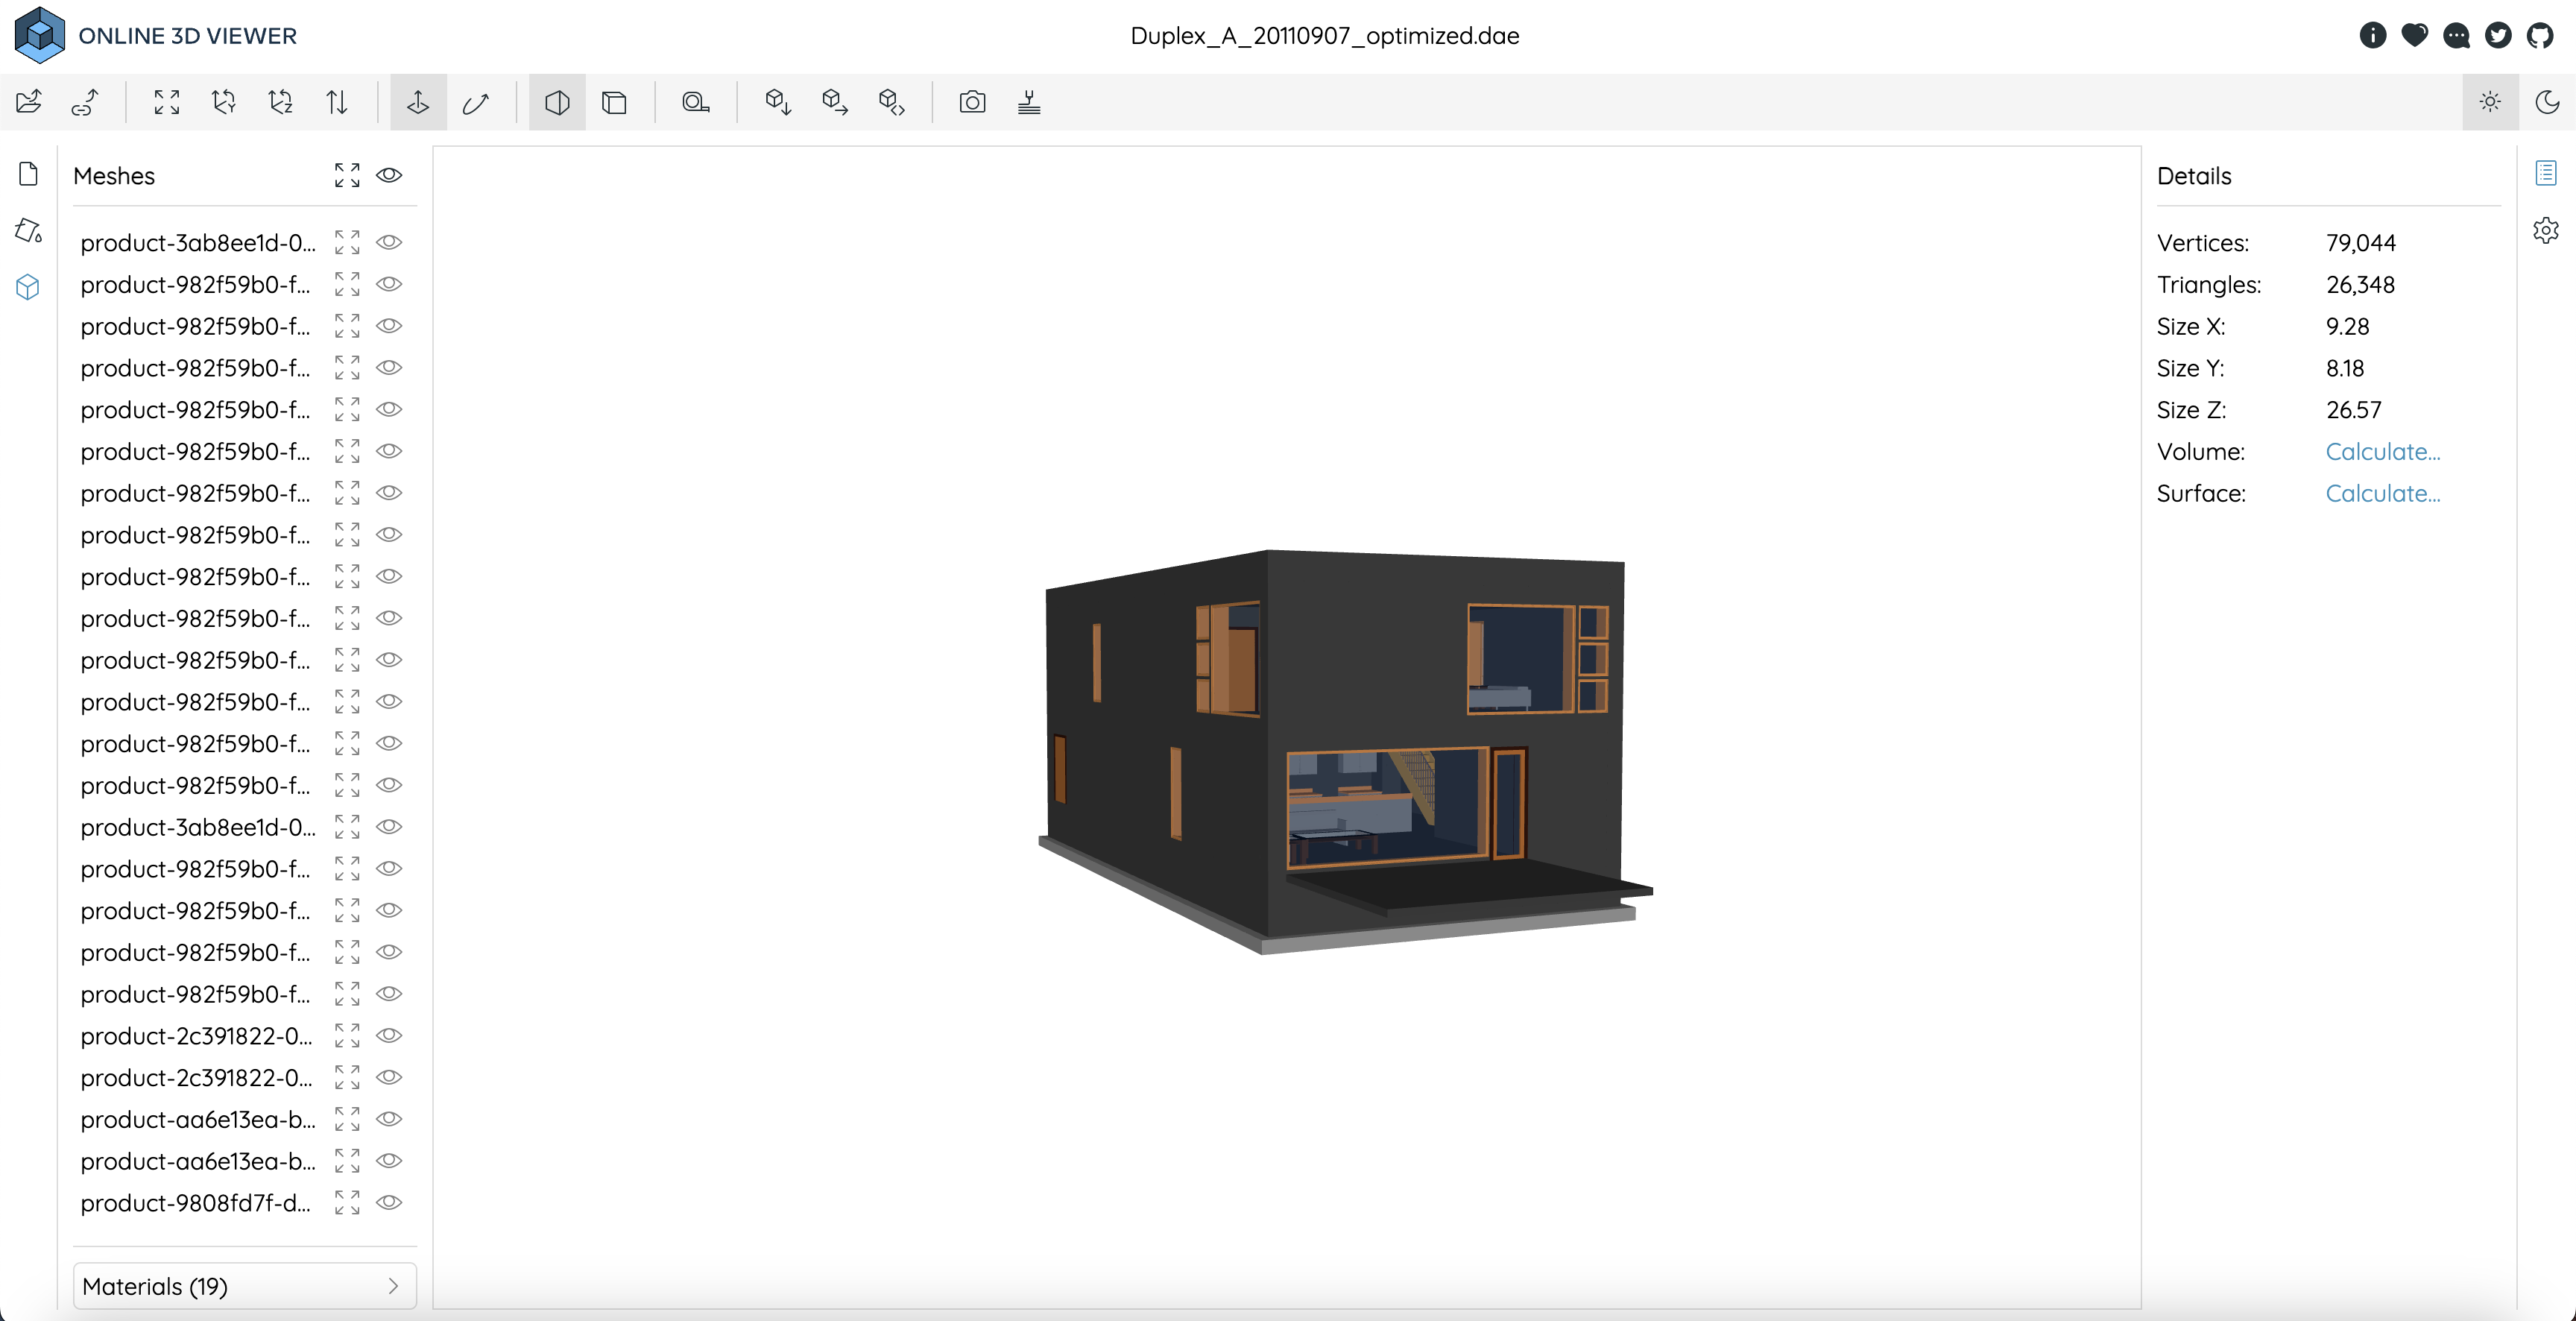Expand the Materials (19) section
Image resolution: width=2576 pixels, height=1321 pixels.
click(x=245, y=1286)
